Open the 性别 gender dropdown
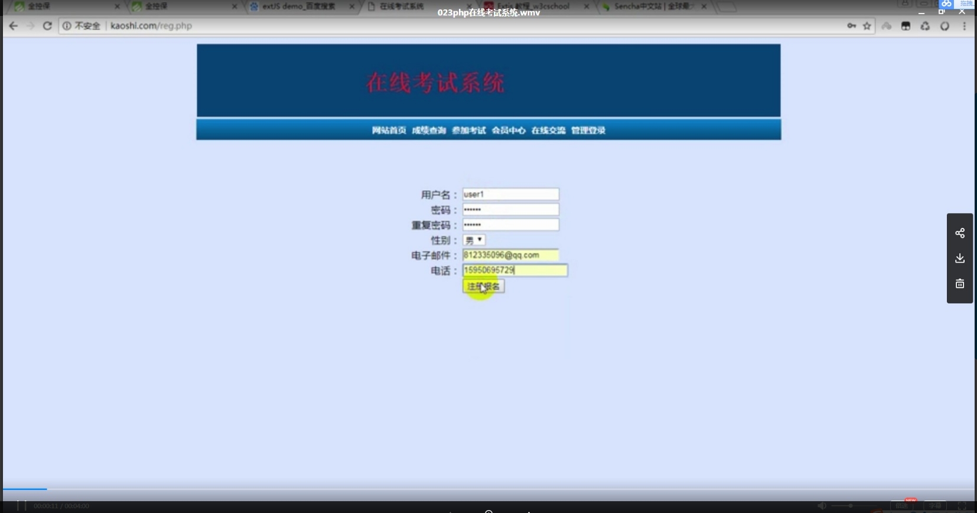The width and height of the screenshot is (977, 513). (x=474, y=240)
